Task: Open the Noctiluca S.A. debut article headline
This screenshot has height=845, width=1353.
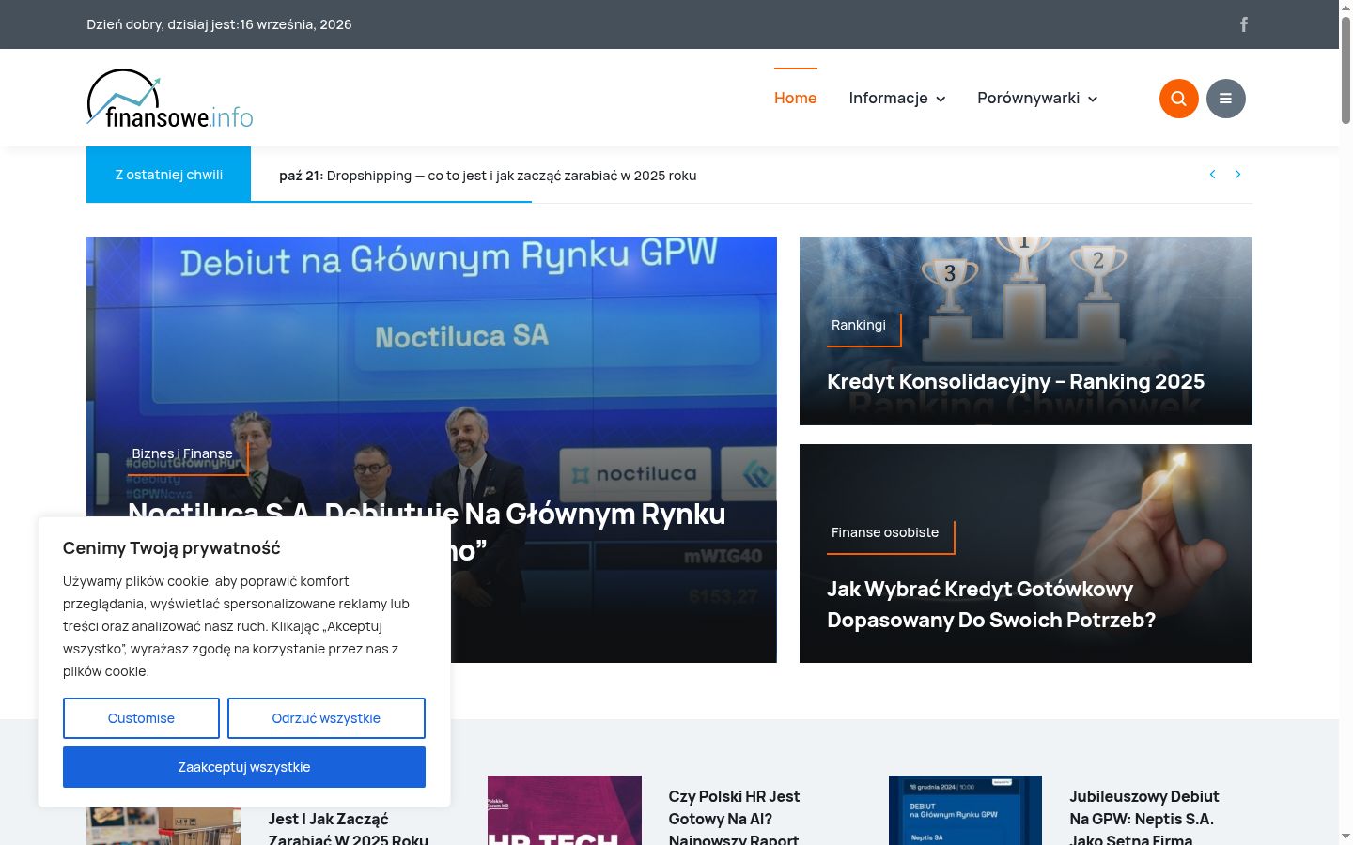Action: tap(427, 530)
